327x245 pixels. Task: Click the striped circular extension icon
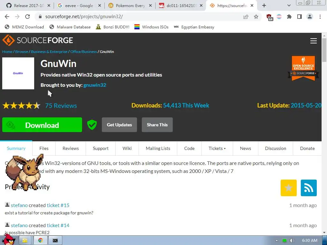(279, 17)
